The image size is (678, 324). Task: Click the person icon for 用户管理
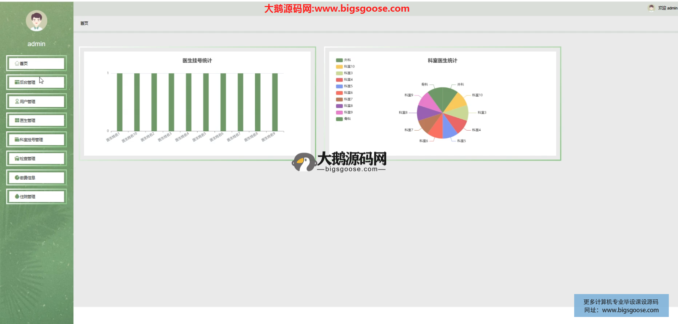point(17,101)
